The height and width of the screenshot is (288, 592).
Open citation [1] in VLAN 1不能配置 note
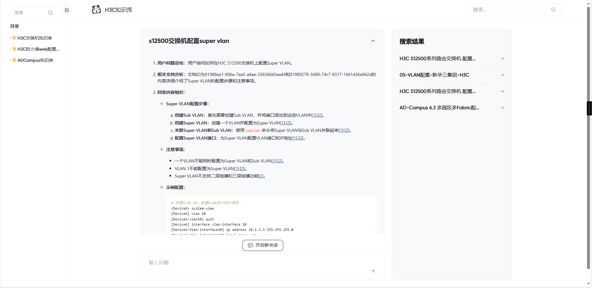point(237,169)
